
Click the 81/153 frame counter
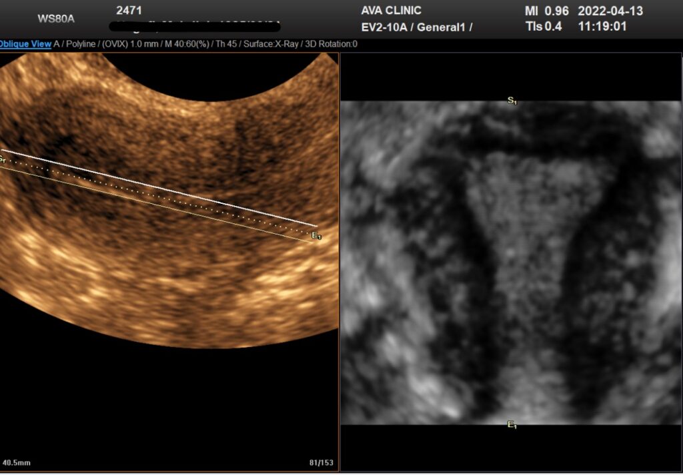[x=322, y=462]
